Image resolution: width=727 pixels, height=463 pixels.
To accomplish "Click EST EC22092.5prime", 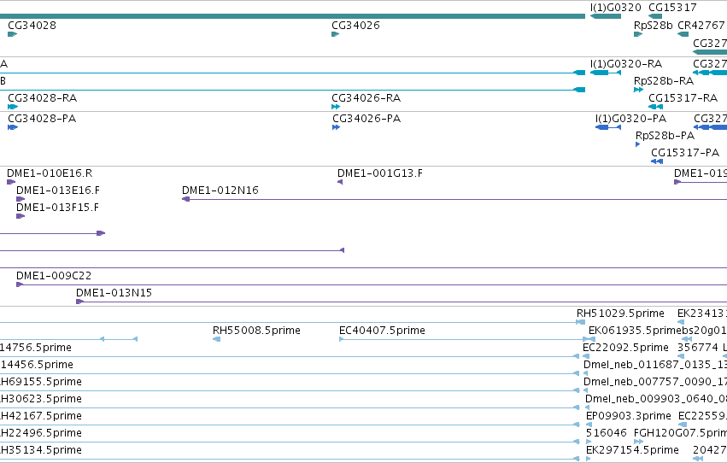I will (625, 348).
